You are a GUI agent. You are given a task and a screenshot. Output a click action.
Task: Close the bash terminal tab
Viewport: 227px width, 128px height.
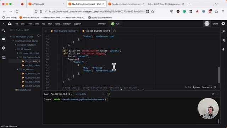pos(72,94)
